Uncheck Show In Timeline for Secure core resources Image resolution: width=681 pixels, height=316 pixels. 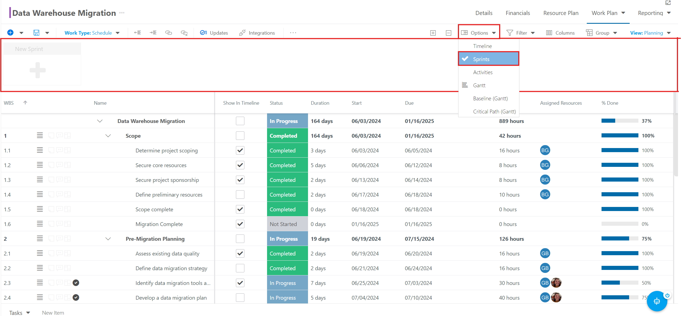(x=240, y=165)
